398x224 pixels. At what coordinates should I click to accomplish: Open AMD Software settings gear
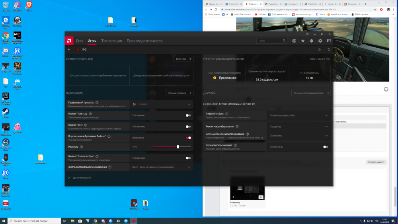[x=320, y=41]
